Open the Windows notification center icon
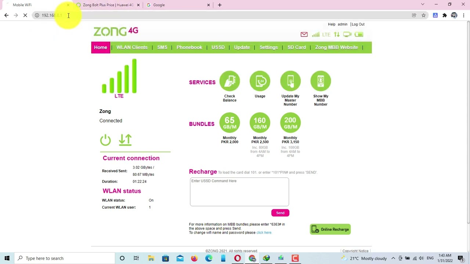Screen dimensions: 470x264 click(461, 258)
